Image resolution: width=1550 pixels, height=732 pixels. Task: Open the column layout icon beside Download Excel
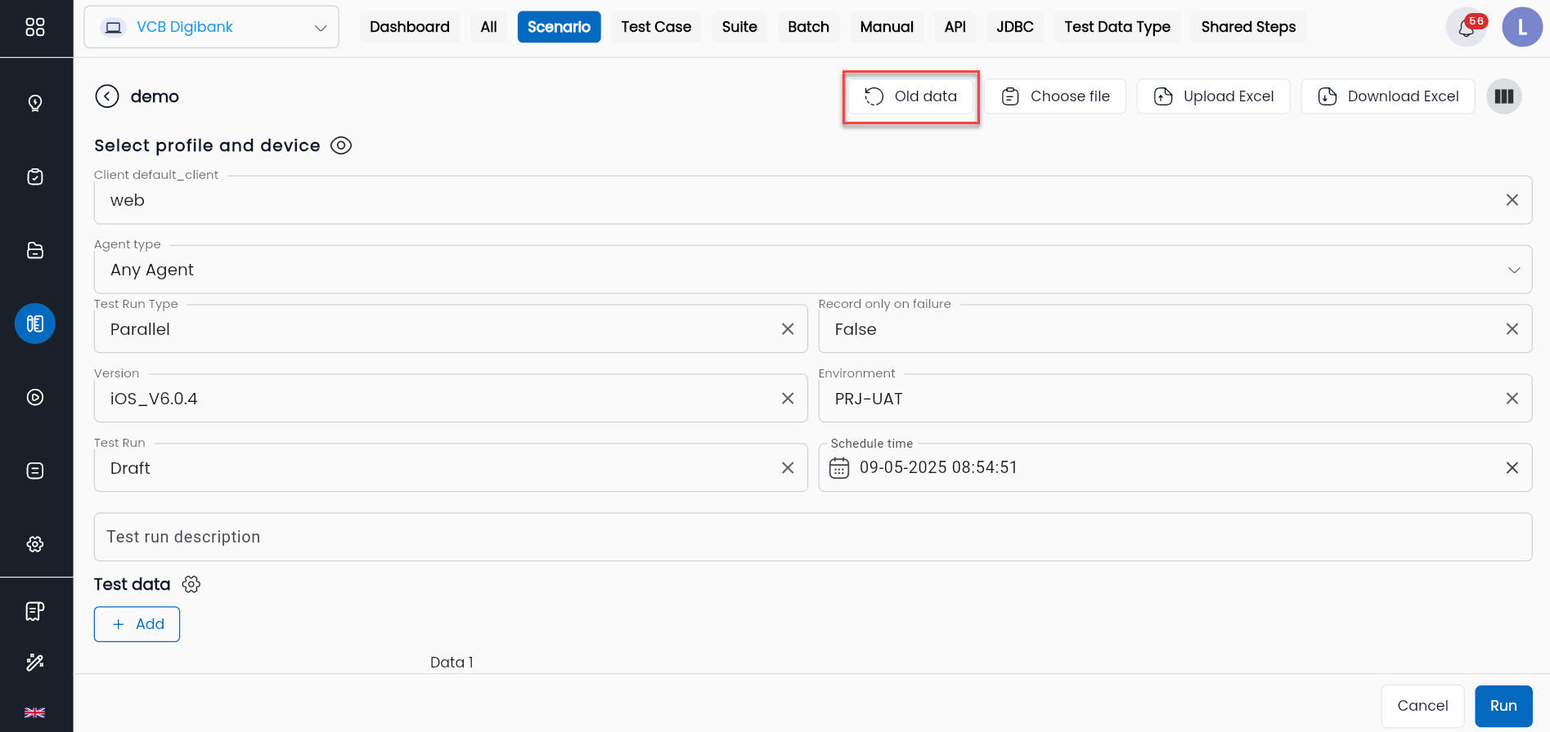point(1503,96)
